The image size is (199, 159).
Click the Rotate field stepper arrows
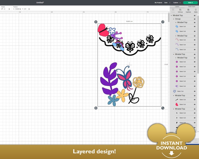(x=9, y=9)
